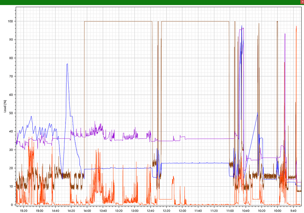Select the 11:00 time axis label

click(230, 211)
